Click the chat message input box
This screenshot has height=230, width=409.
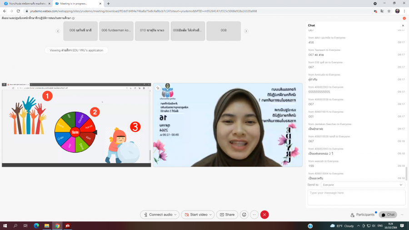357,197
